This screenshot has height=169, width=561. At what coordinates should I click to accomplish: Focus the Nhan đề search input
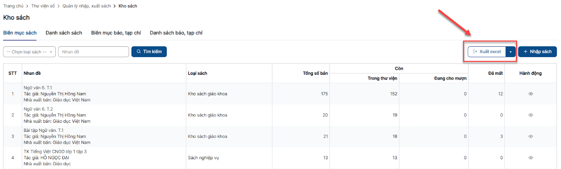click(93, 52)
